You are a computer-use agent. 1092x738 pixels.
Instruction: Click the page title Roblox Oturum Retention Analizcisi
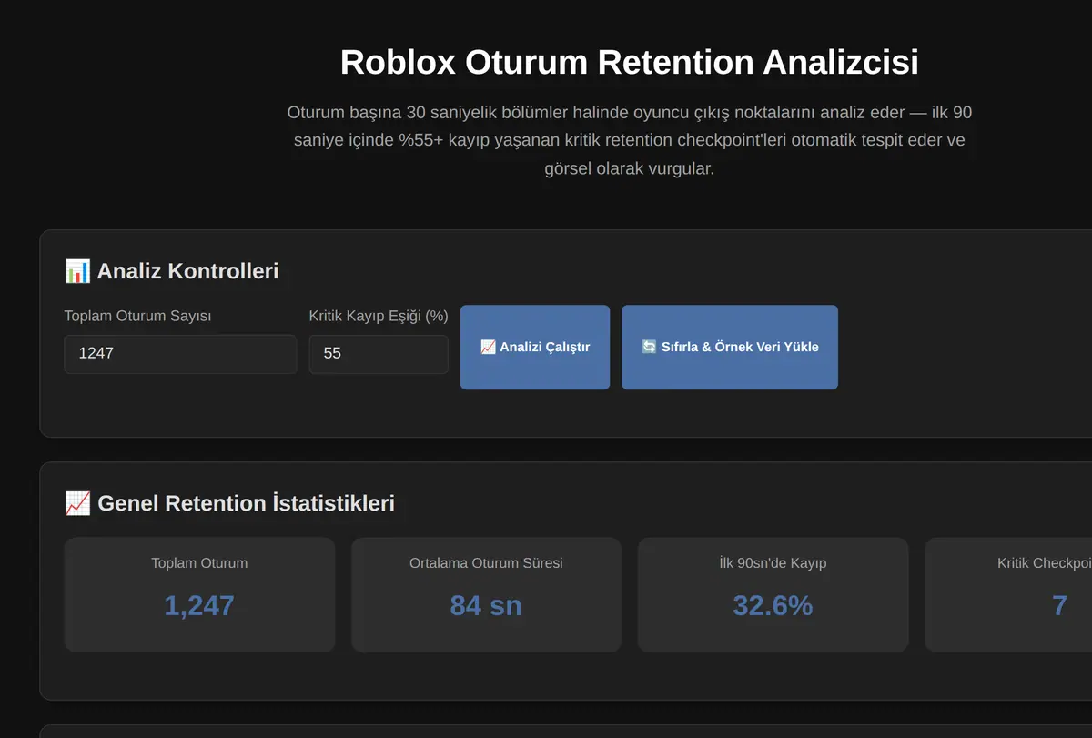click(630, 62)
